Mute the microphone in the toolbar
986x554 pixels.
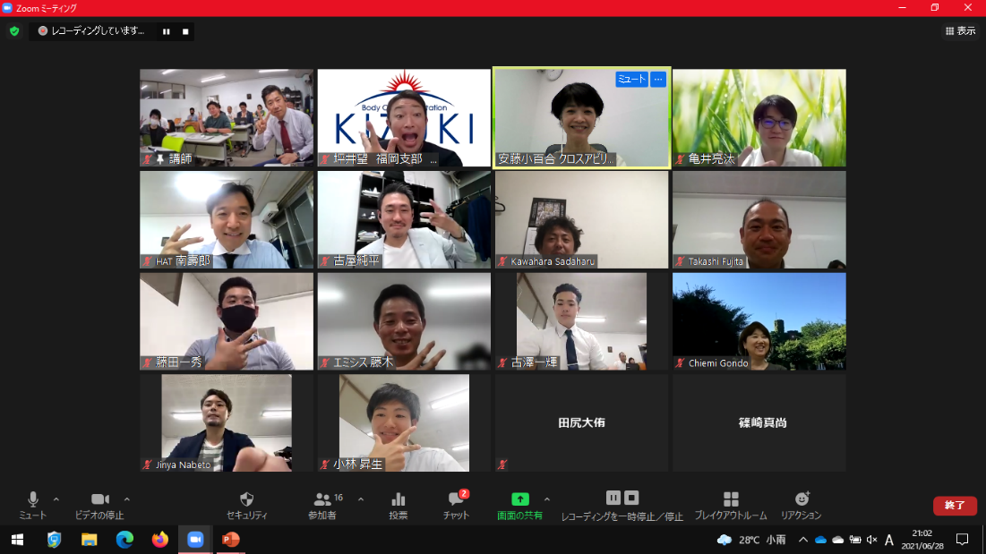pos(33,499)
